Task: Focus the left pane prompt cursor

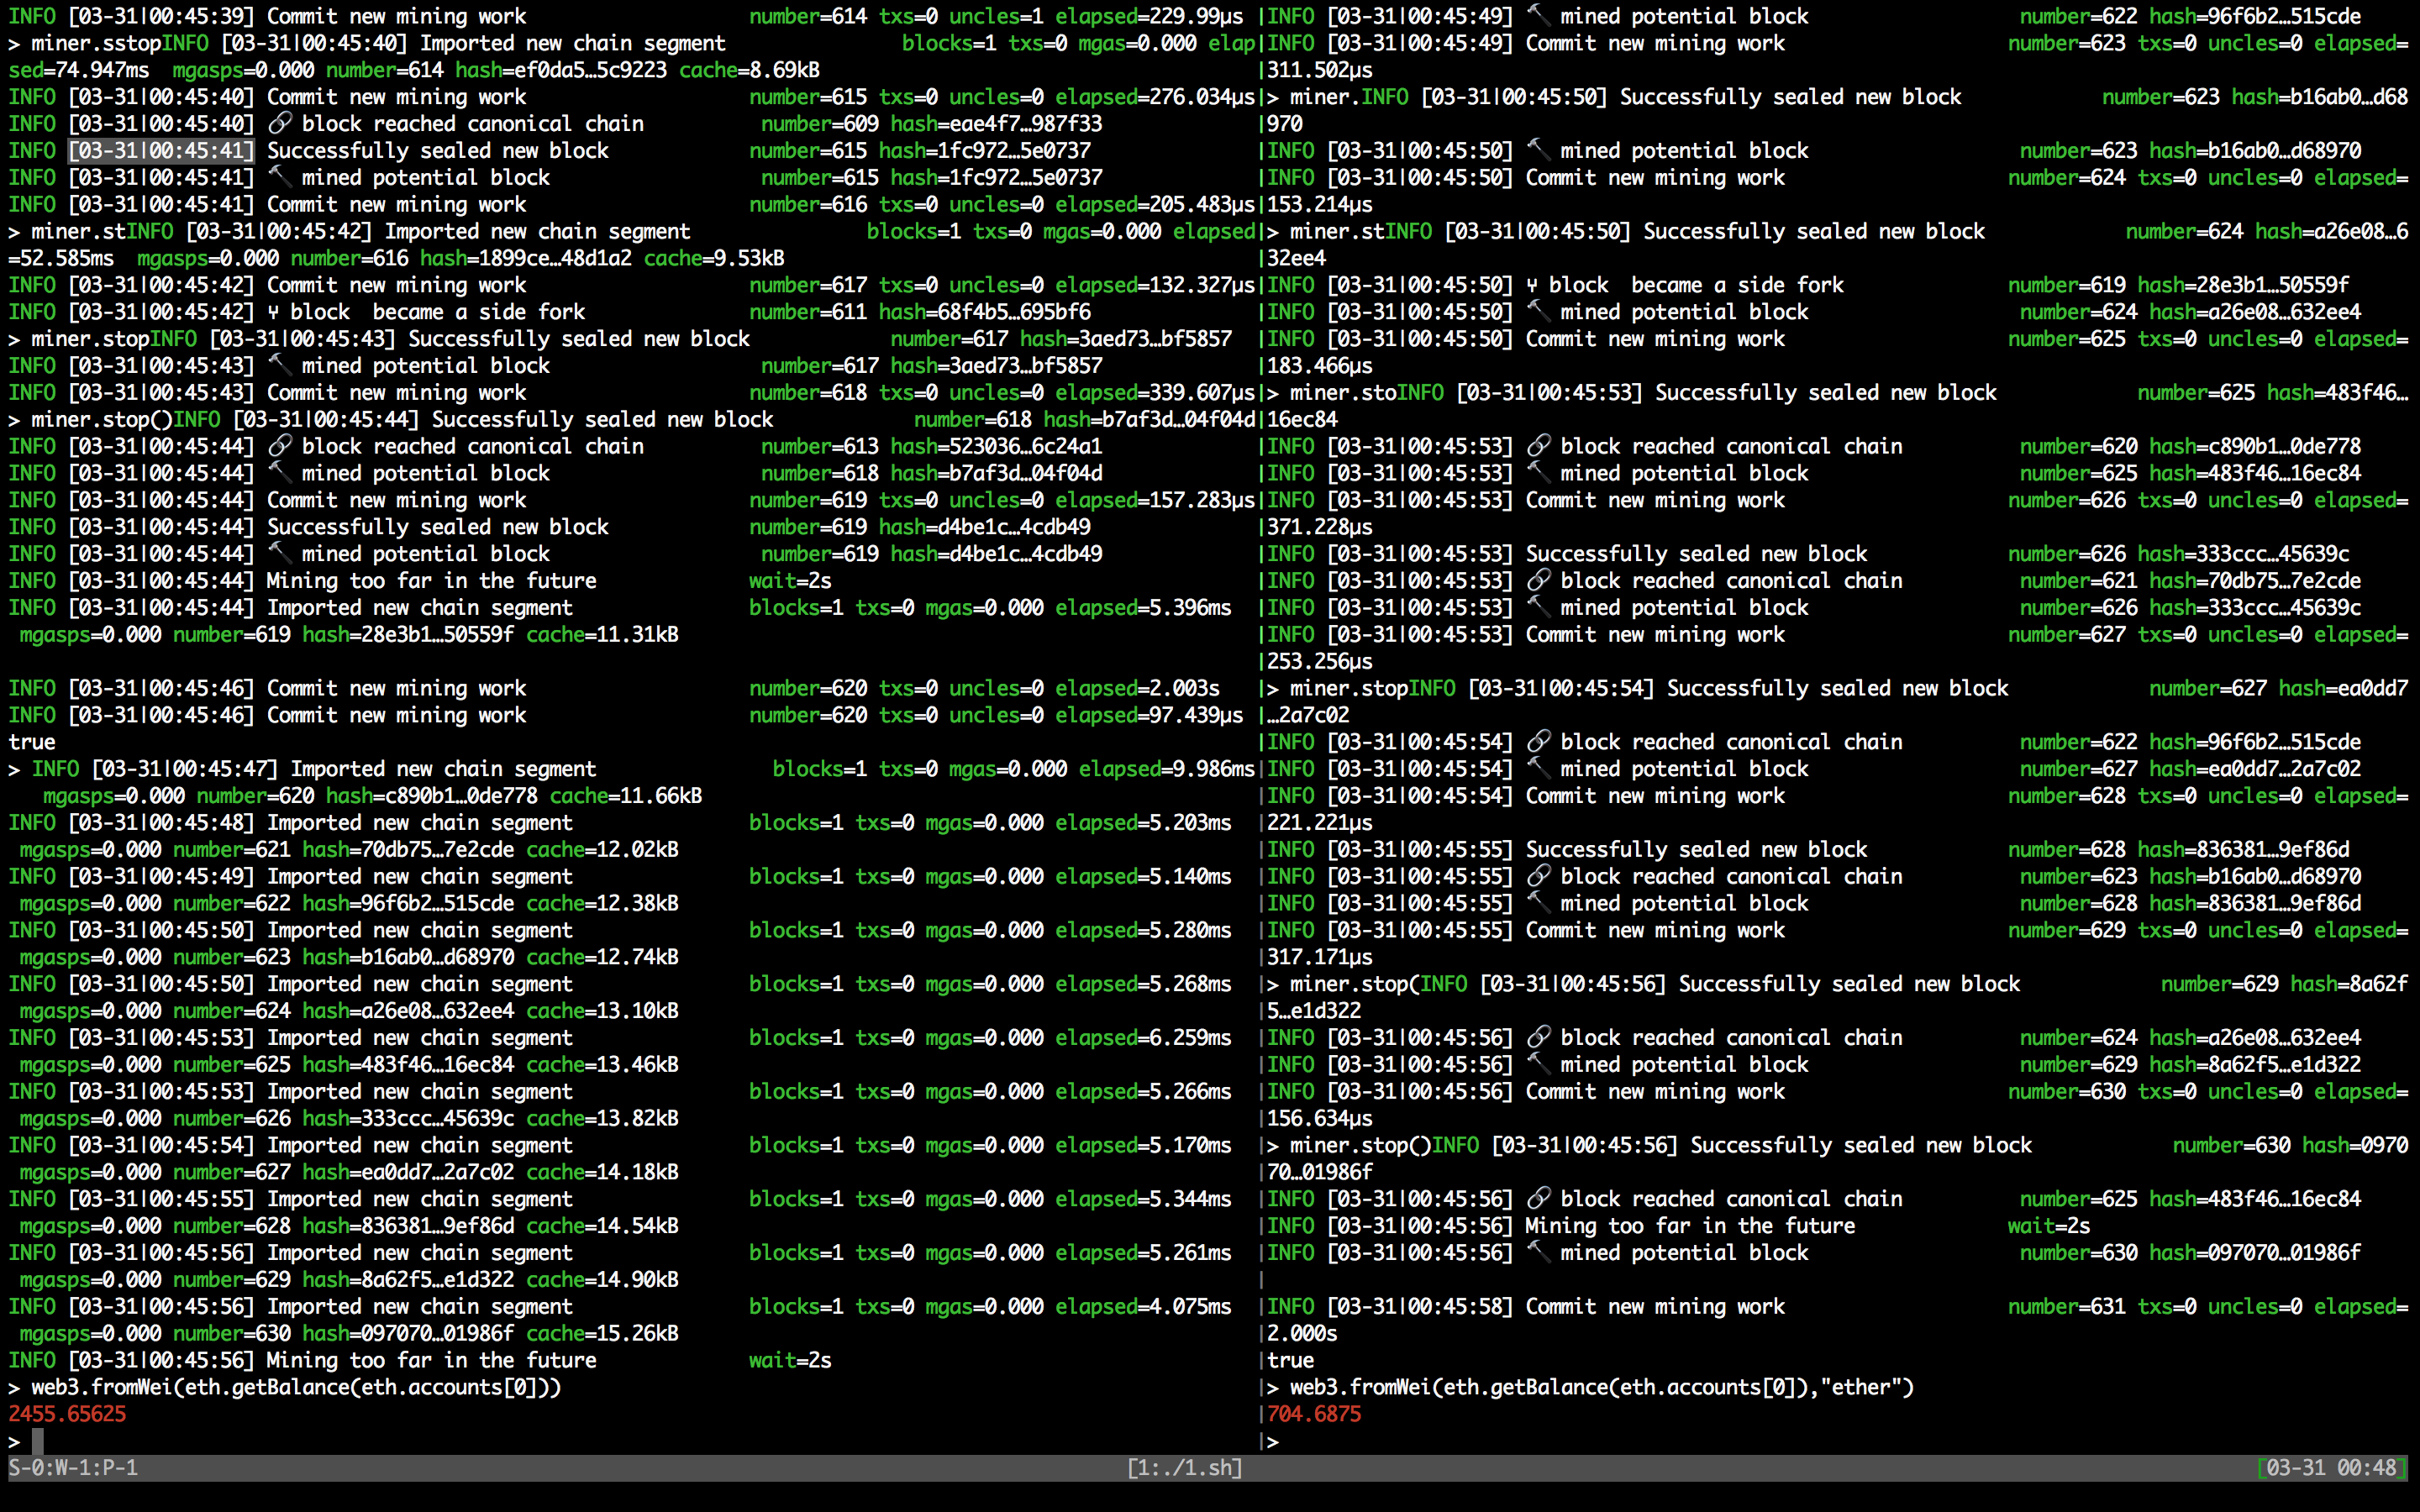Action: (38, 1441)
